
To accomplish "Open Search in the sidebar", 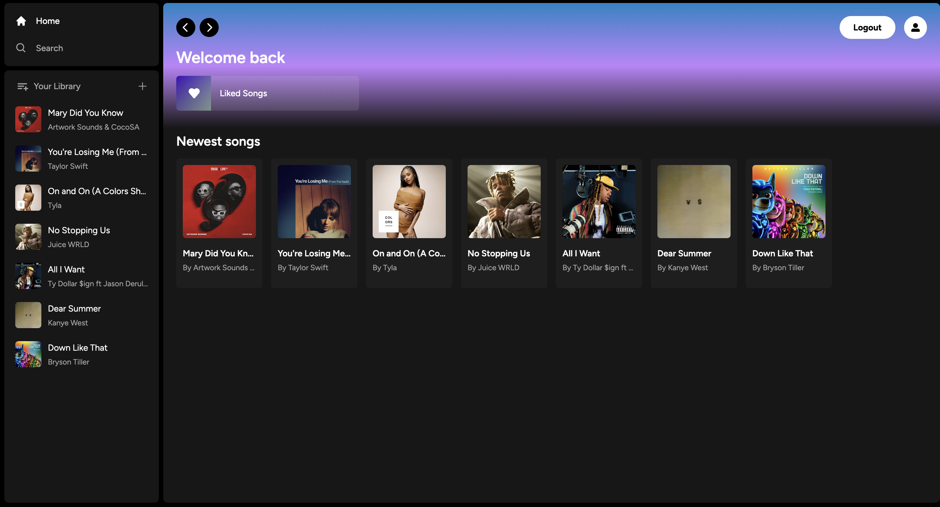I will coord(49,48).
